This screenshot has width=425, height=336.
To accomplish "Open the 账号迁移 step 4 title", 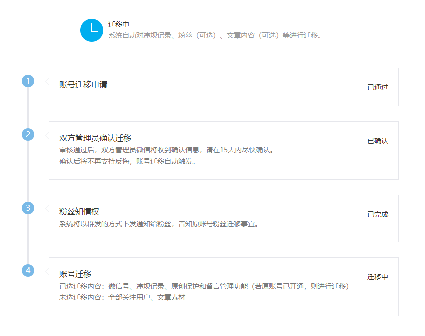I will click(75, 274).
